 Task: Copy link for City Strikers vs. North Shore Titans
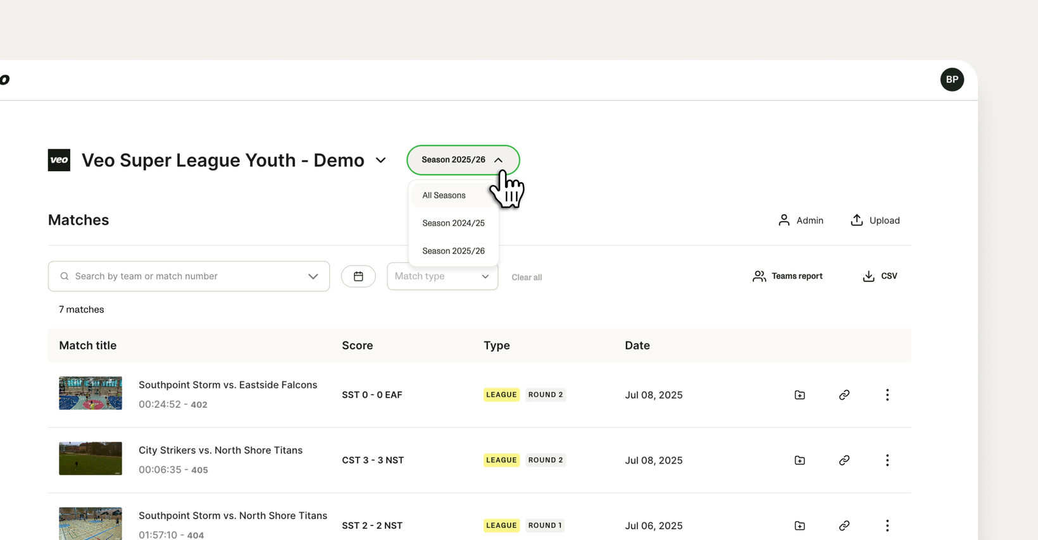tap(844, 460)
